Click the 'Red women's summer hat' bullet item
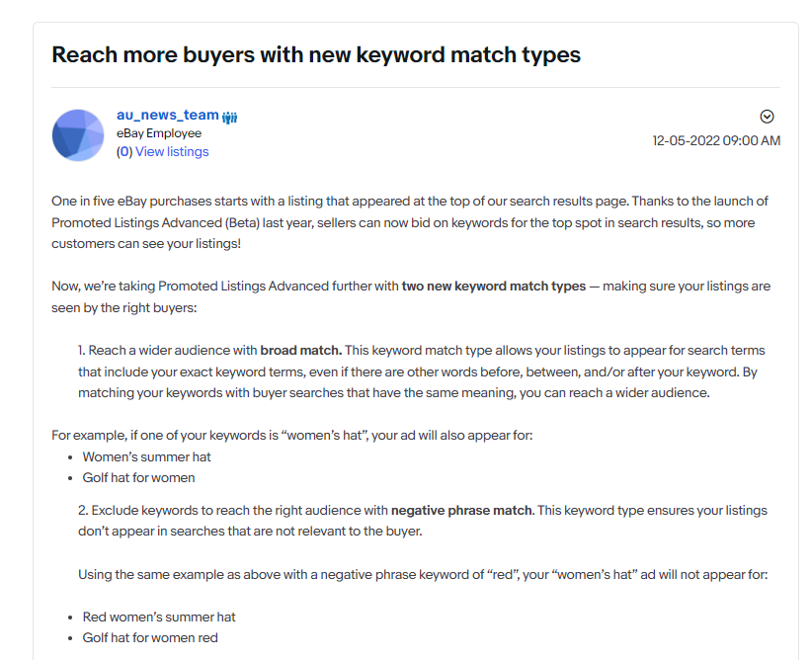Screen dimensions: 811x660 (159, 617)
